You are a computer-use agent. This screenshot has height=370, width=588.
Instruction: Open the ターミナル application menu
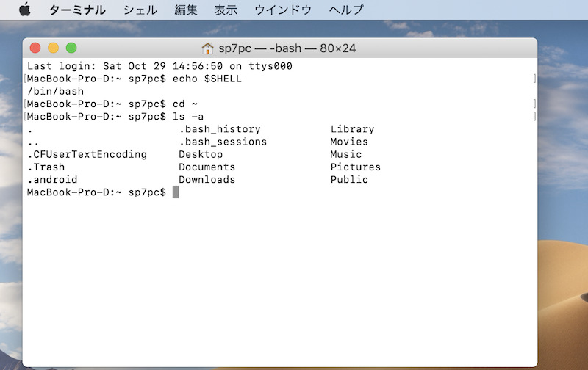[x=77, y=10]
